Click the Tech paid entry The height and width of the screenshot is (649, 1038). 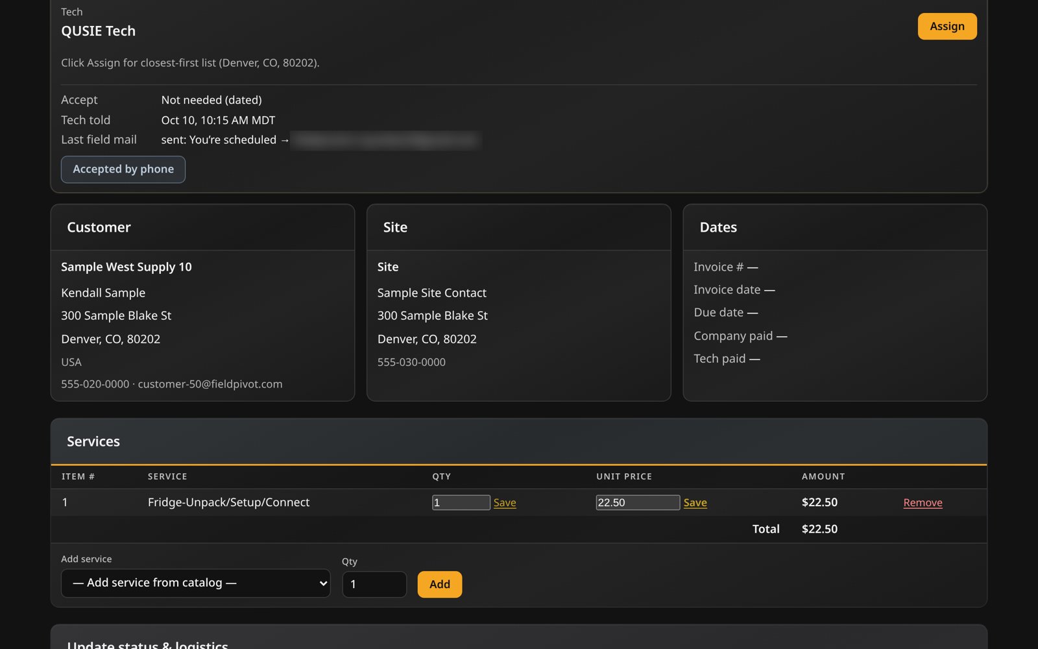(727, 358)
